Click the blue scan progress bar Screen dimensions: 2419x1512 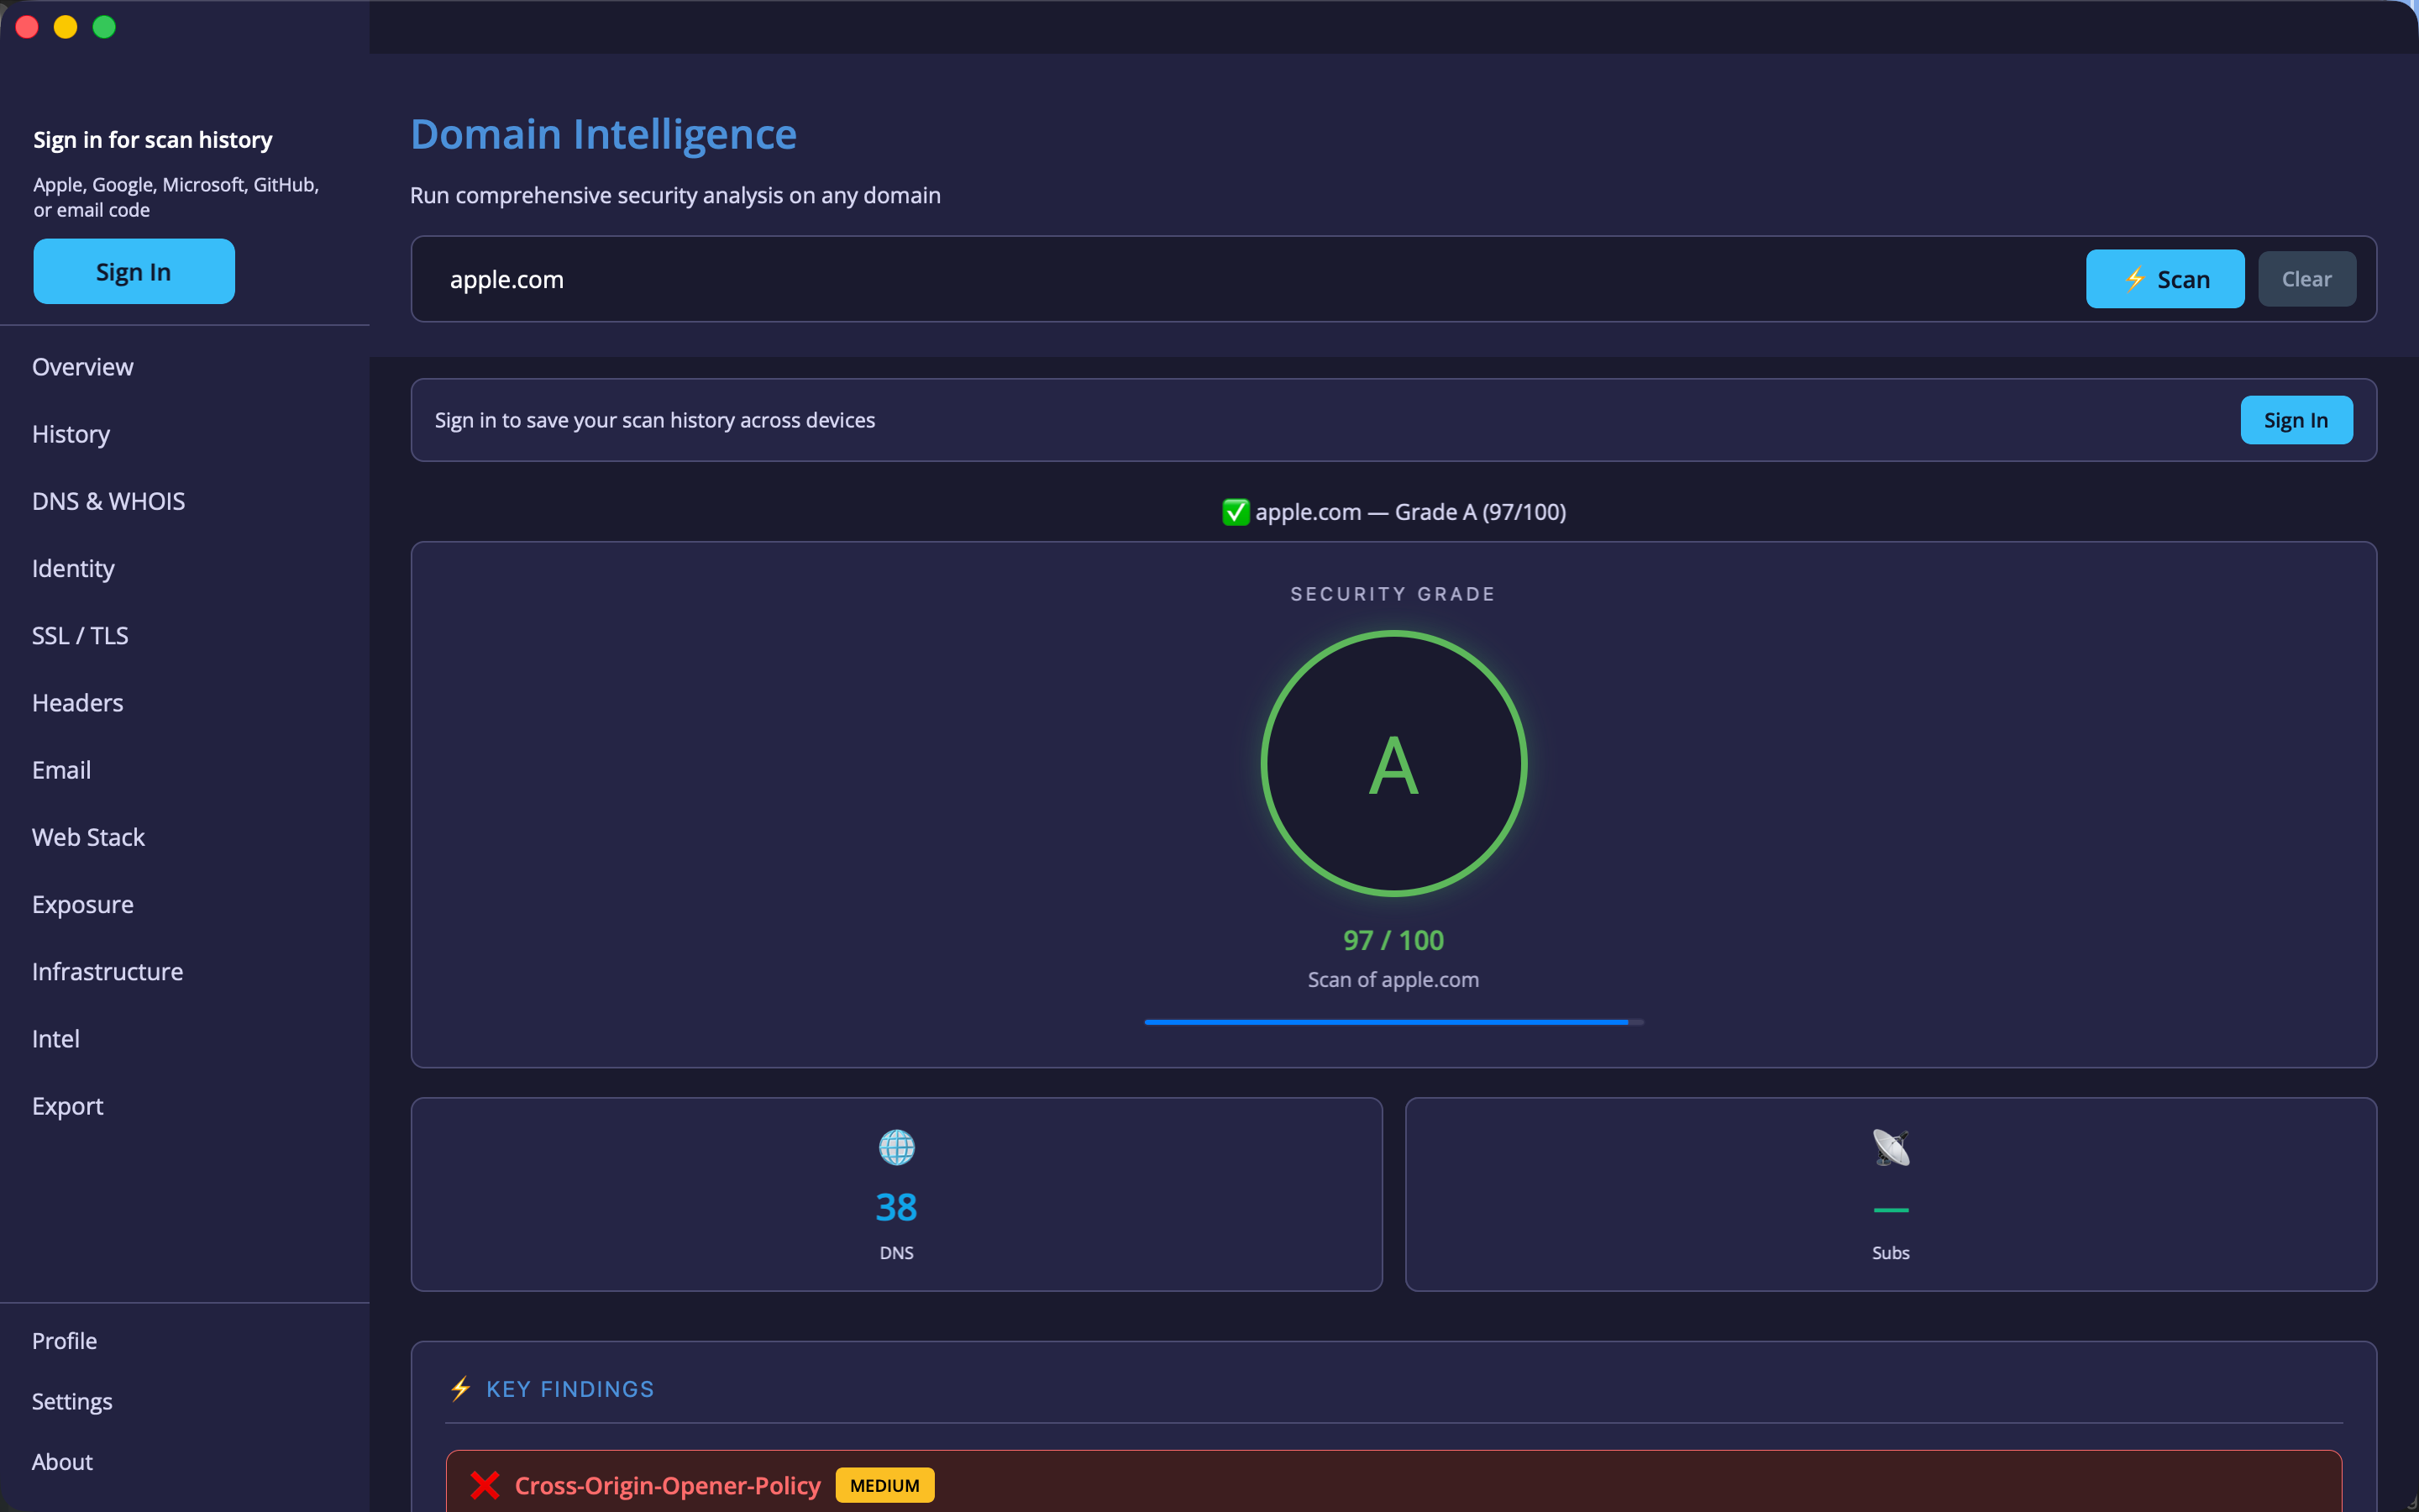(1393, 1022)
